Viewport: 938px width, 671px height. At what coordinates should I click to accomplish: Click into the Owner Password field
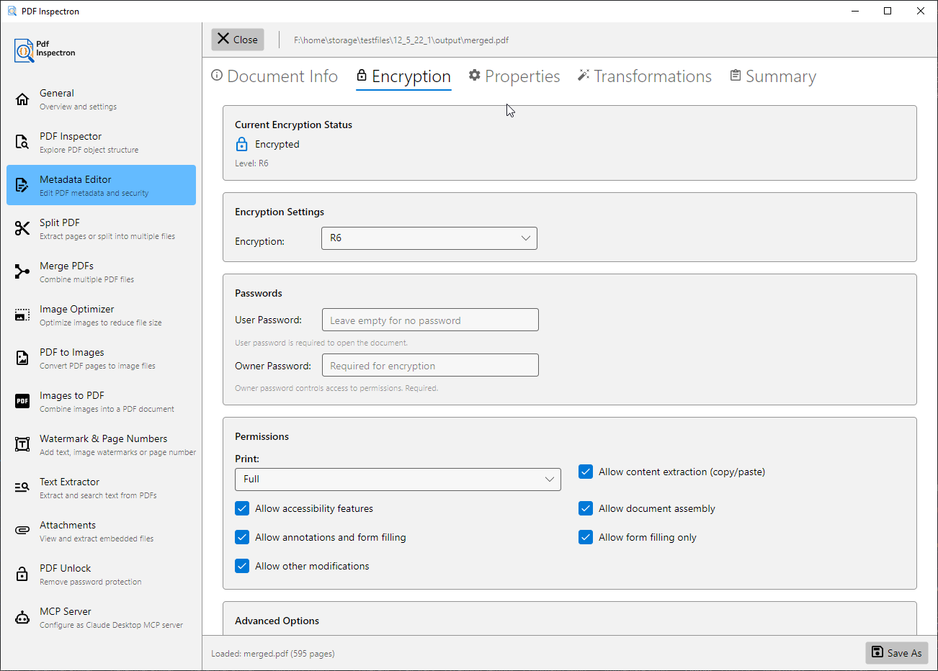coord(430,366)
